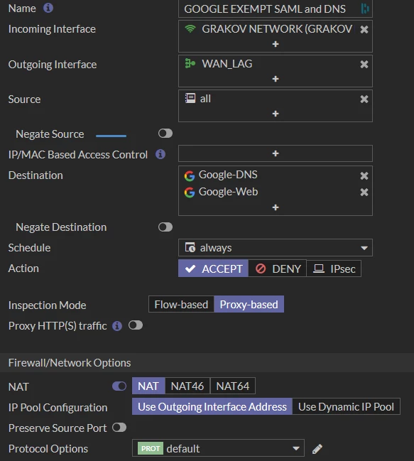Choose Use Outgoing Interface Address
Screen dimensions: 414x461
coord(212,406)
